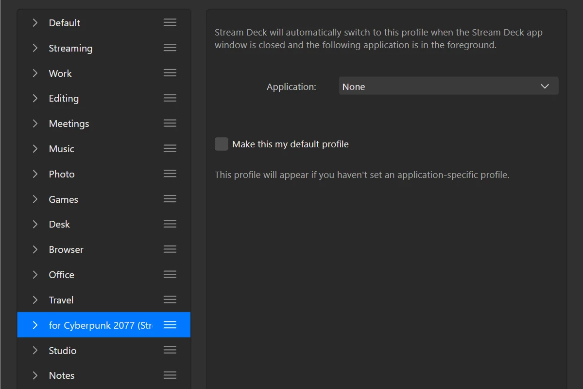The image size is (583, 389).
Task: Expand the Studio profile chevron
Action: [x=35, y=350]
